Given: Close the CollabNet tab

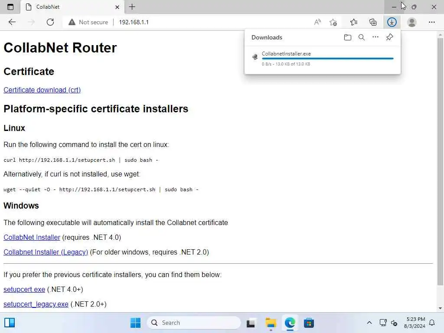Looking at the screenshot, I should tap(117, 7).
